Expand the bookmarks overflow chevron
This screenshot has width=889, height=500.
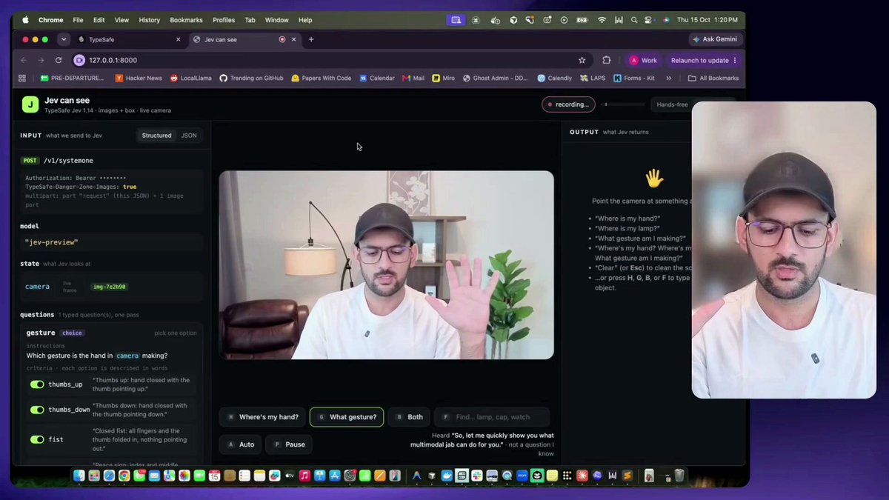pyautogui.click(x=669, y=78)
